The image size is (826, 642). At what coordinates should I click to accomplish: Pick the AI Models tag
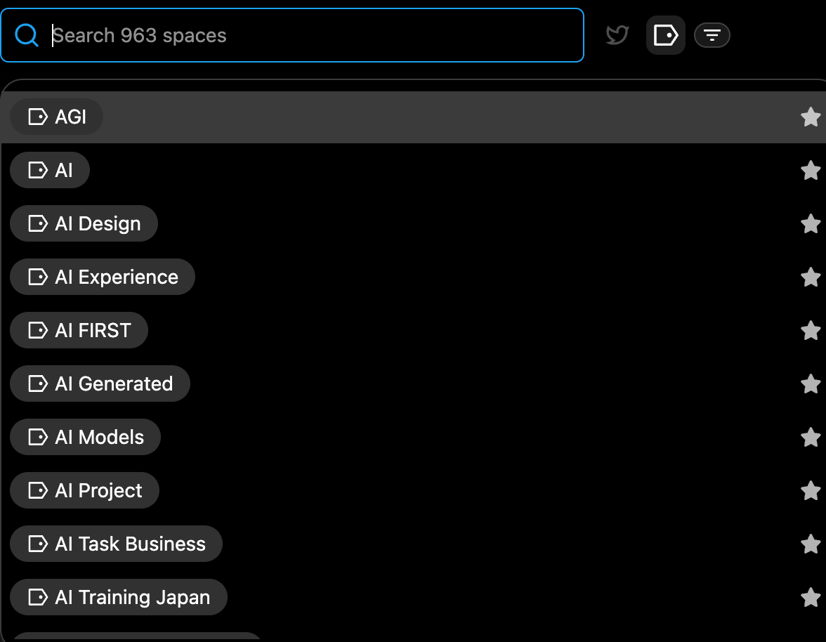pos(86,437)
